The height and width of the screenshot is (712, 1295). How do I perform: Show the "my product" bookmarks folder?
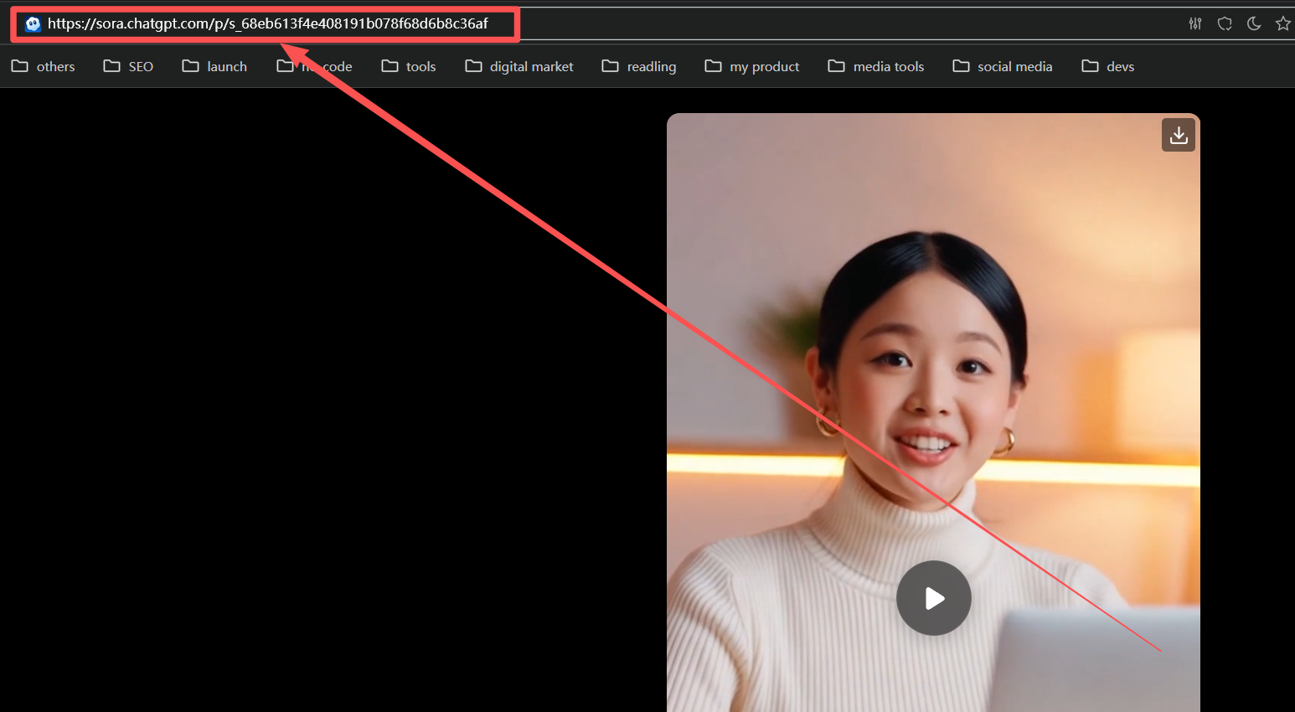(x=752, y=66)
